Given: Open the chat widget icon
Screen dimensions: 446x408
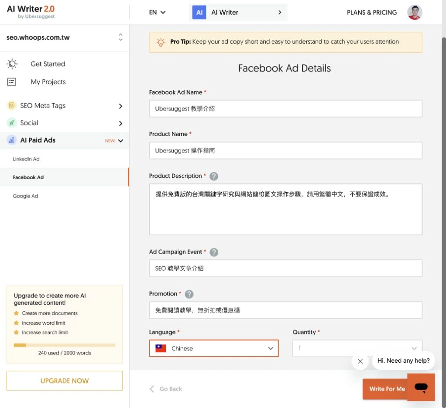Looking at the screenshot, I should click(x=421, y=387).
